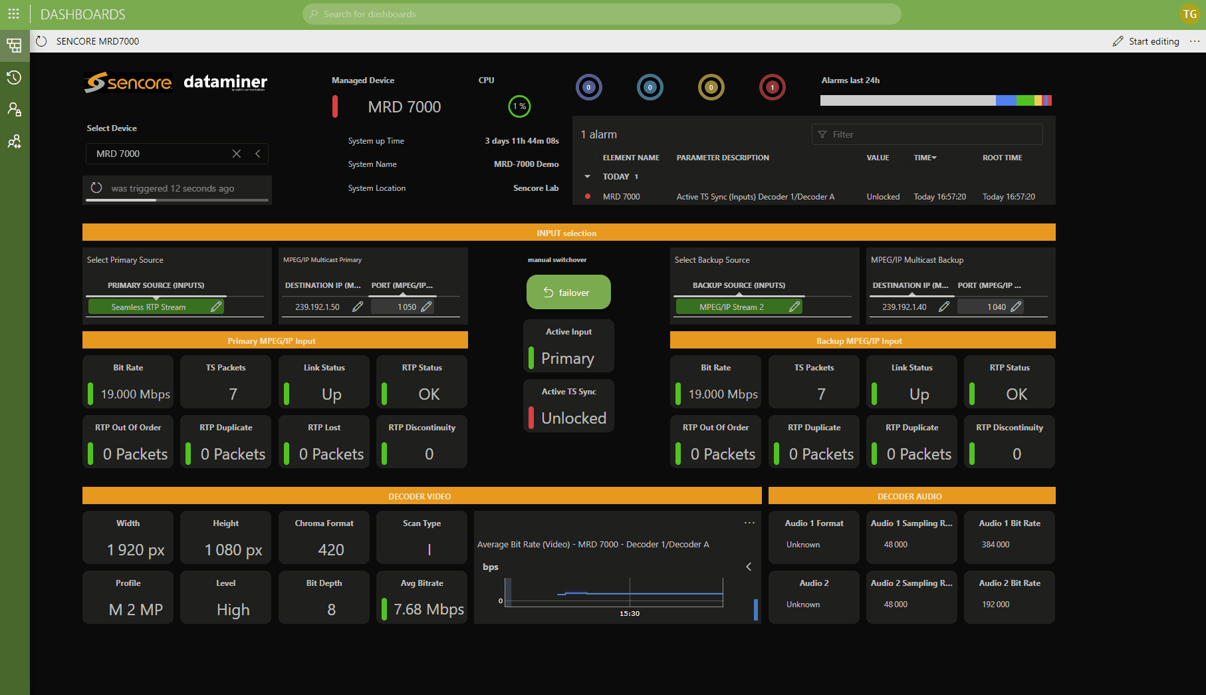Click the teal alarm counter ring
The width and height of the screenshot is (1206, 695).
(x=650, y=87)
